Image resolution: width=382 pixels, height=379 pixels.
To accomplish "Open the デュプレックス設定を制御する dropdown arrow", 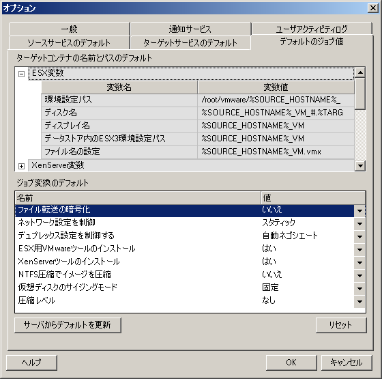I will pyautogui.click(x=359, y=236).
